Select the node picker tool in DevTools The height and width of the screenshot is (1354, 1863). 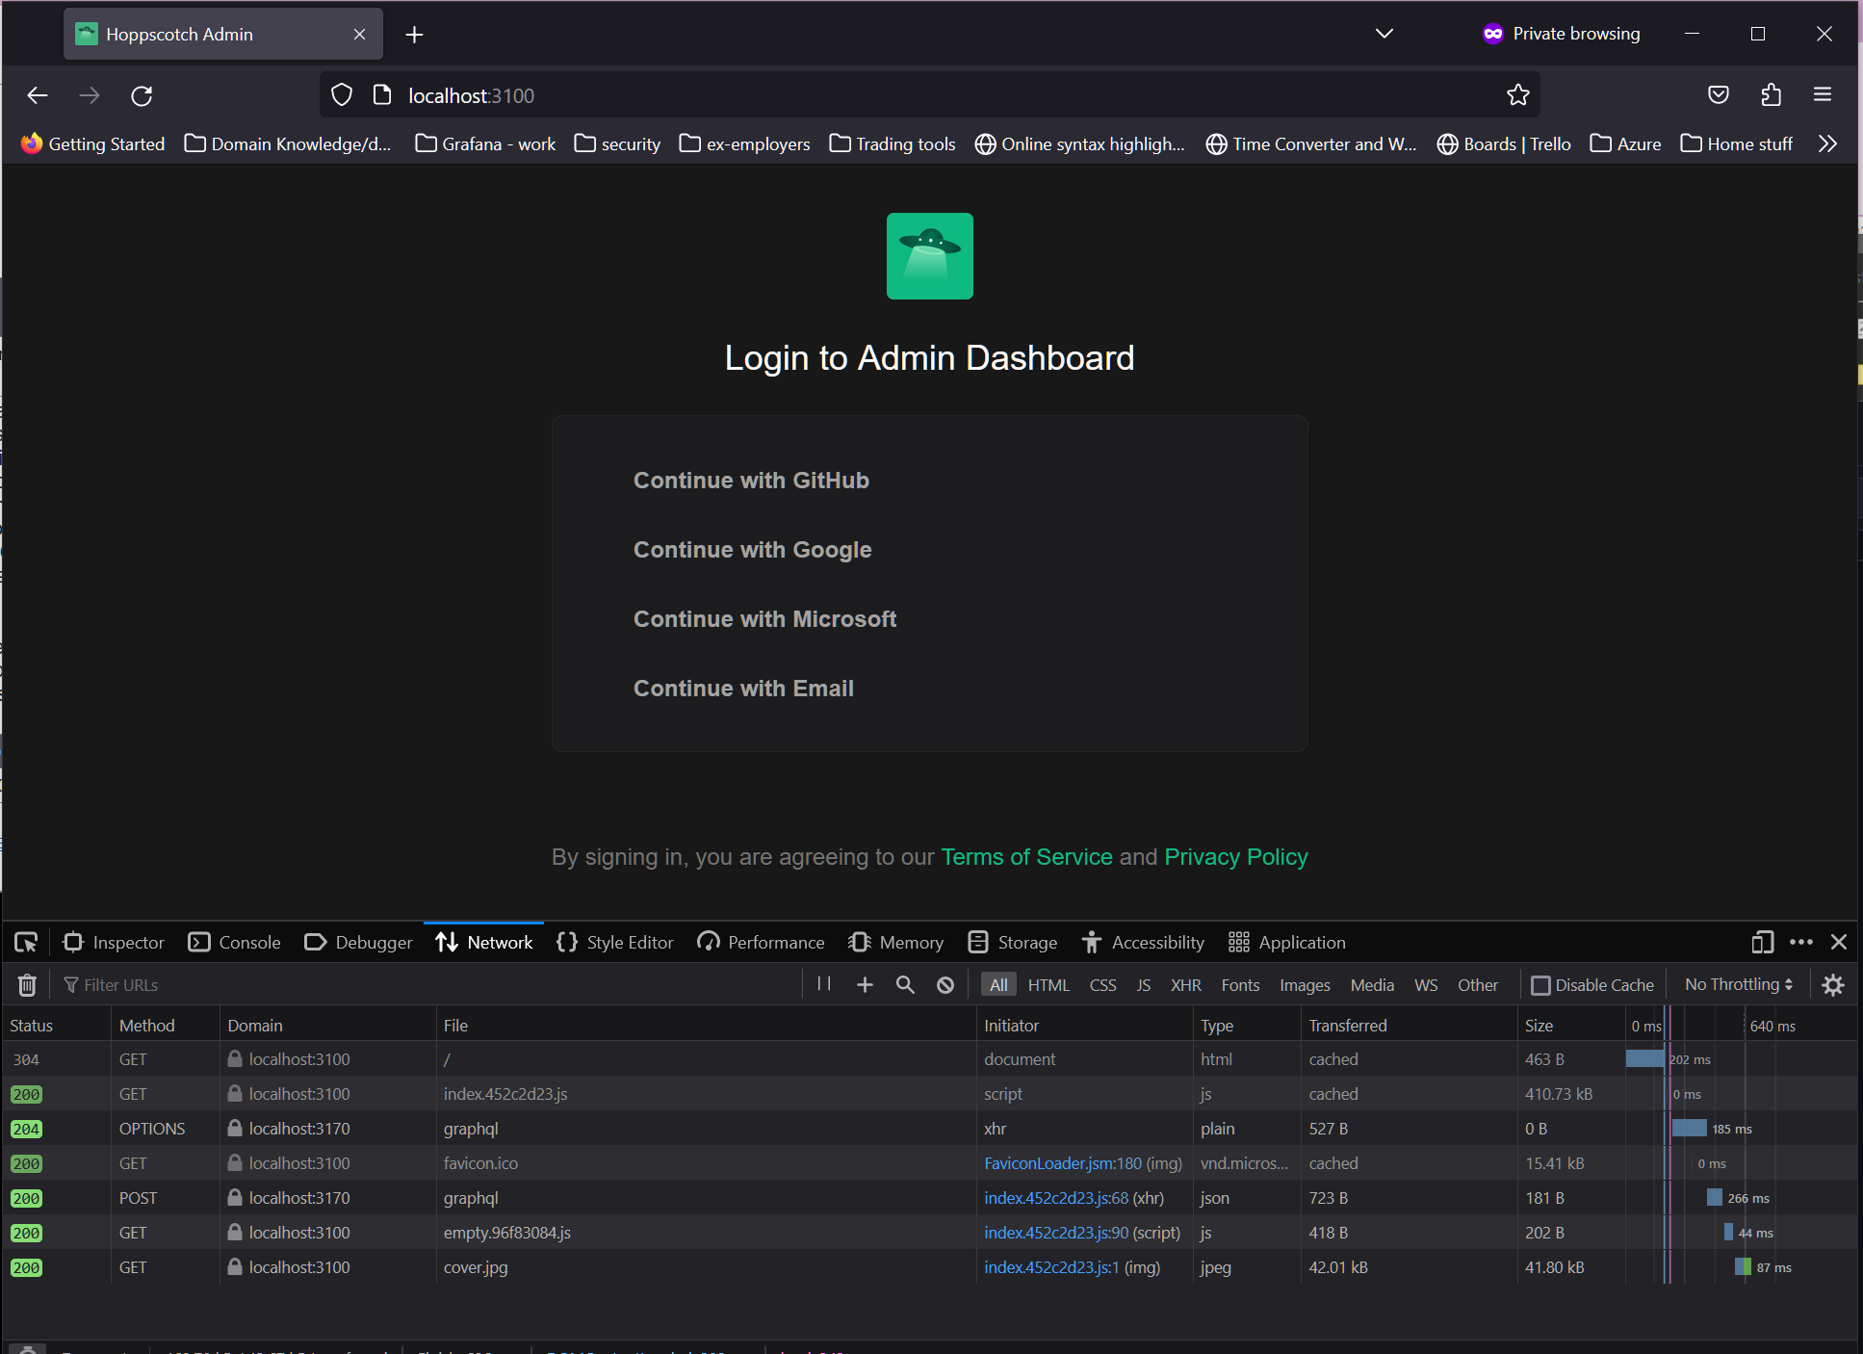click(25, 942)
